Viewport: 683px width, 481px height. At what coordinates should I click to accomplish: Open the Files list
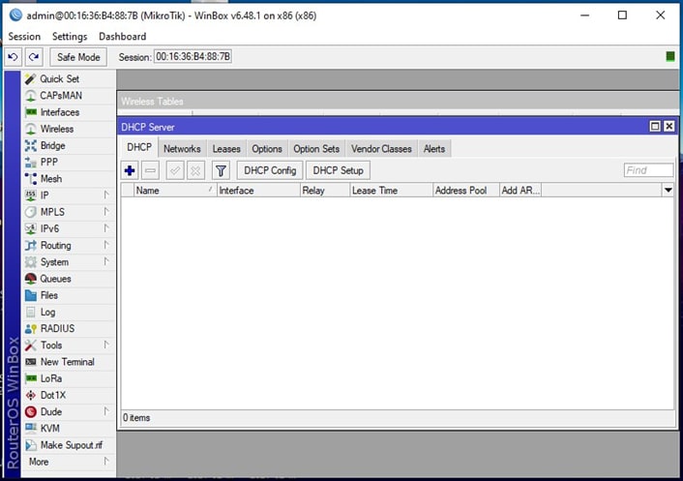tap(48, 295)
